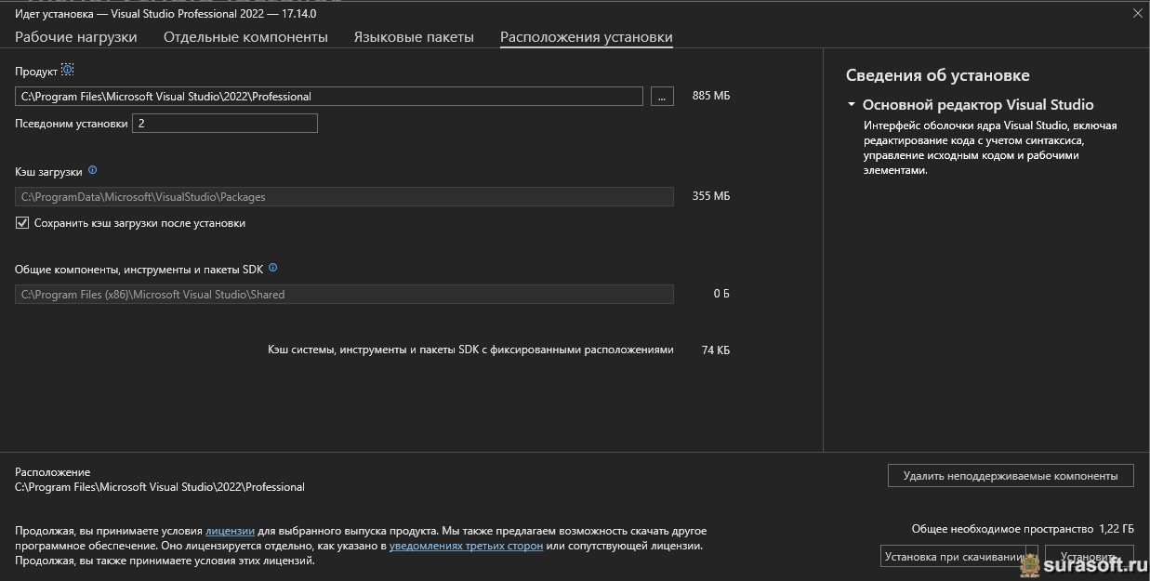Select the Расположения установки tab
The image size is (1150, 581).
tap(587, 37)
